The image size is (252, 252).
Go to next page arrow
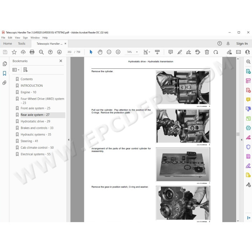click(59, 52)
